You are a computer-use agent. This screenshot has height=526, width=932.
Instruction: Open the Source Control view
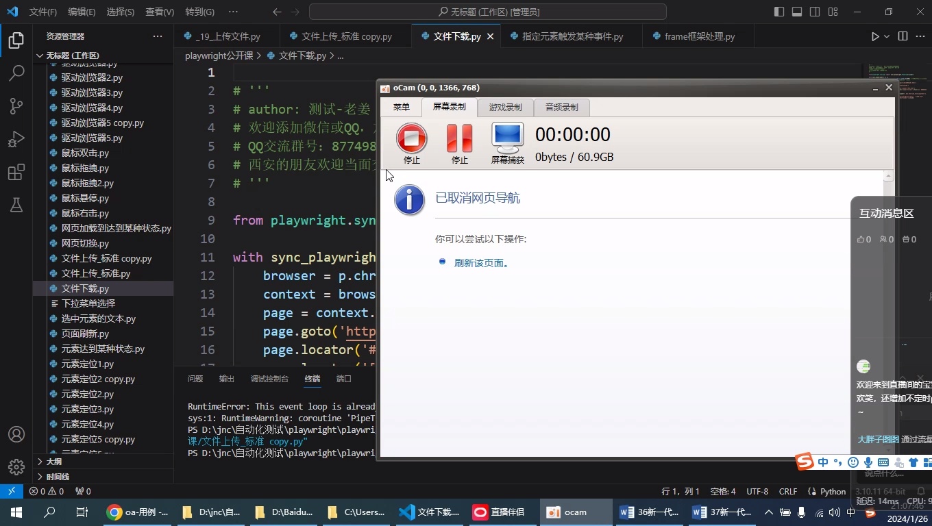click(15, 105)
